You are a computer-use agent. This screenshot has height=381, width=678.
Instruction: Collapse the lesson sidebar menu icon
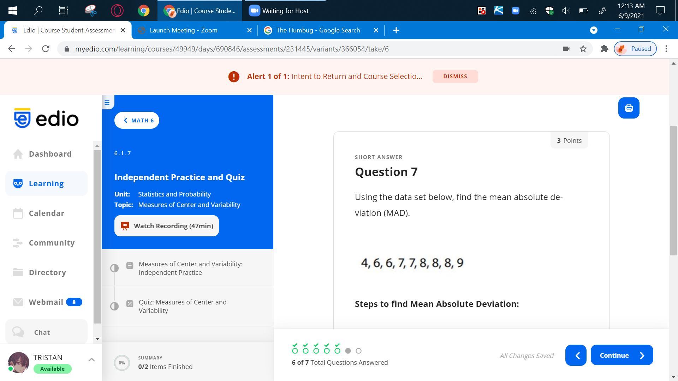pos(107,103)
